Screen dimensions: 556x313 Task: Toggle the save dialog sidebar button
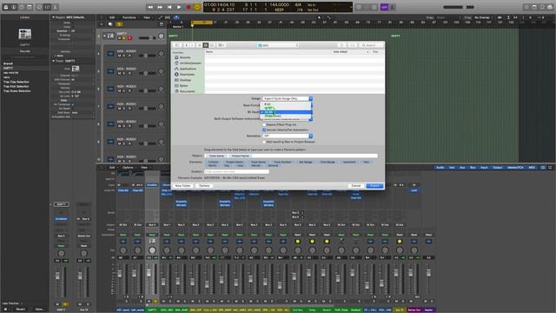tap(177, 45)
